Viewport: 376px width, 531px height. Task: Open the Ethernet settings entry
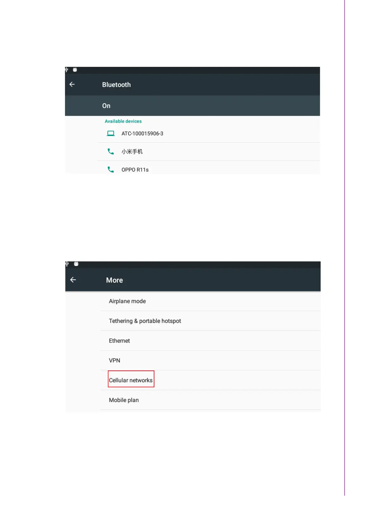coord(119,341)
